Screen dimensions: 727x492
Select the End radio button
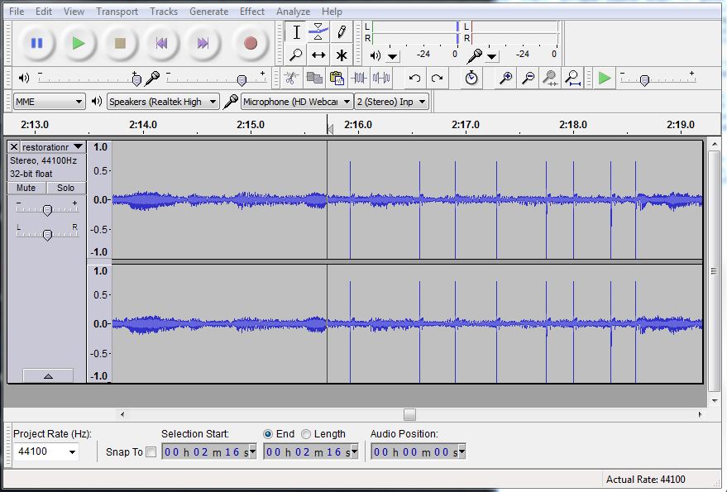(267, 434)
